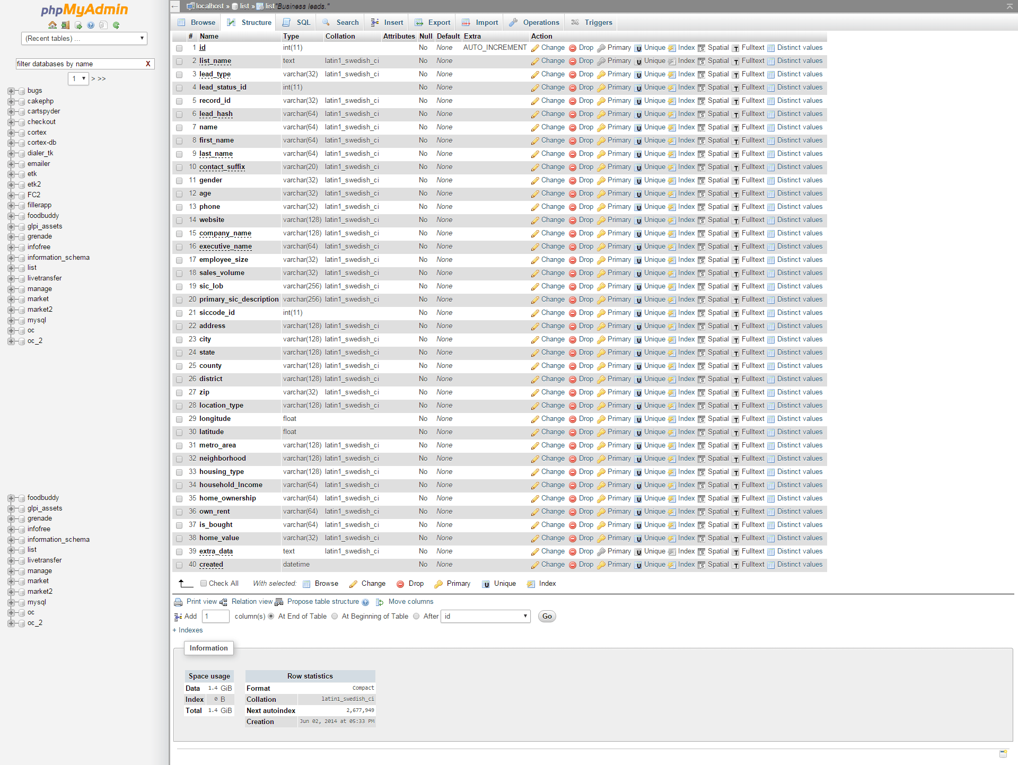Open the phpMyAdmin home page
Image resolution: width=1018 pixels, height=765 pixels.
pos(52,25)
